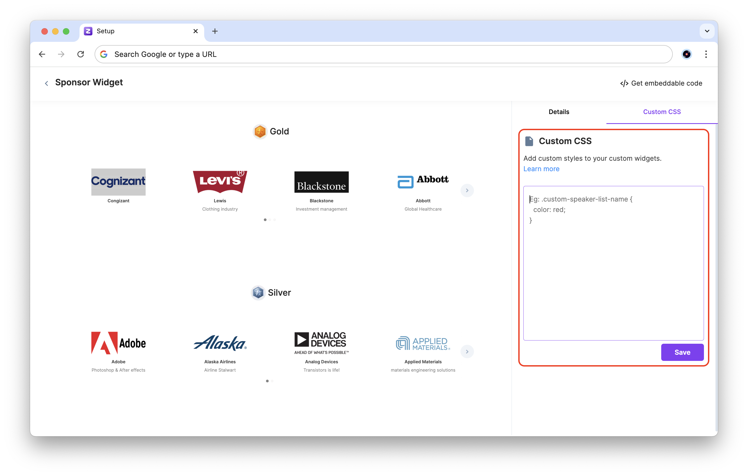Open the Chrome three-dot menu
The height and width of the screenshot is (476, 748).
(x=706, y=54)
